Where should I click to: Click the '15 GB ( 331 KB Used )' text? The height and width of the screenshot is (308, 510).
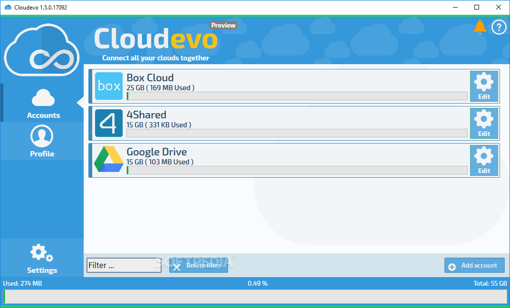click(x=159, y=125)
